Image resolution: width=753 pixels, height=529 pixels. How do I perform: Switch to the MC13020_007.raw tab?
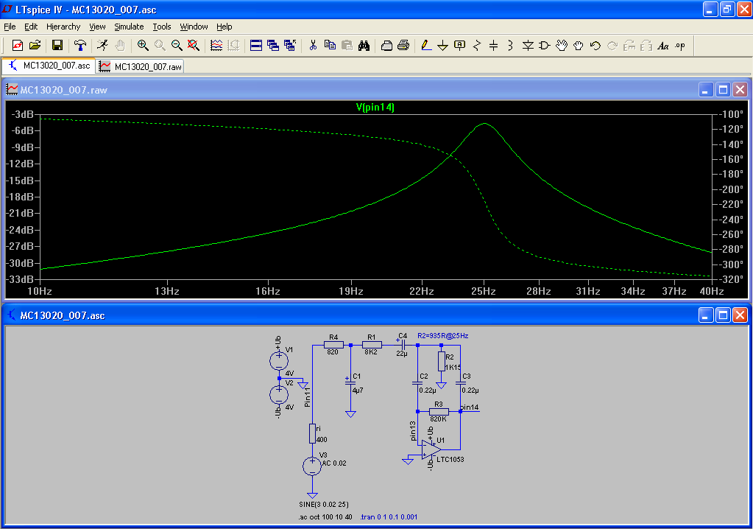coord(141,66)
